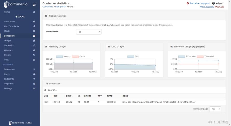Go to Endpoints
This screenshot has width=231, height=126.
9,79
